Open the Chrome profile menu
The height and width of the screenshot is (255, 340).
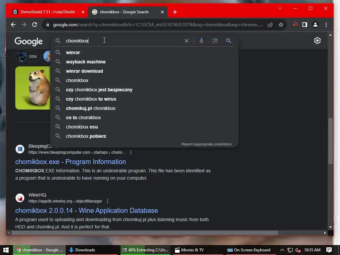[315, 25]
